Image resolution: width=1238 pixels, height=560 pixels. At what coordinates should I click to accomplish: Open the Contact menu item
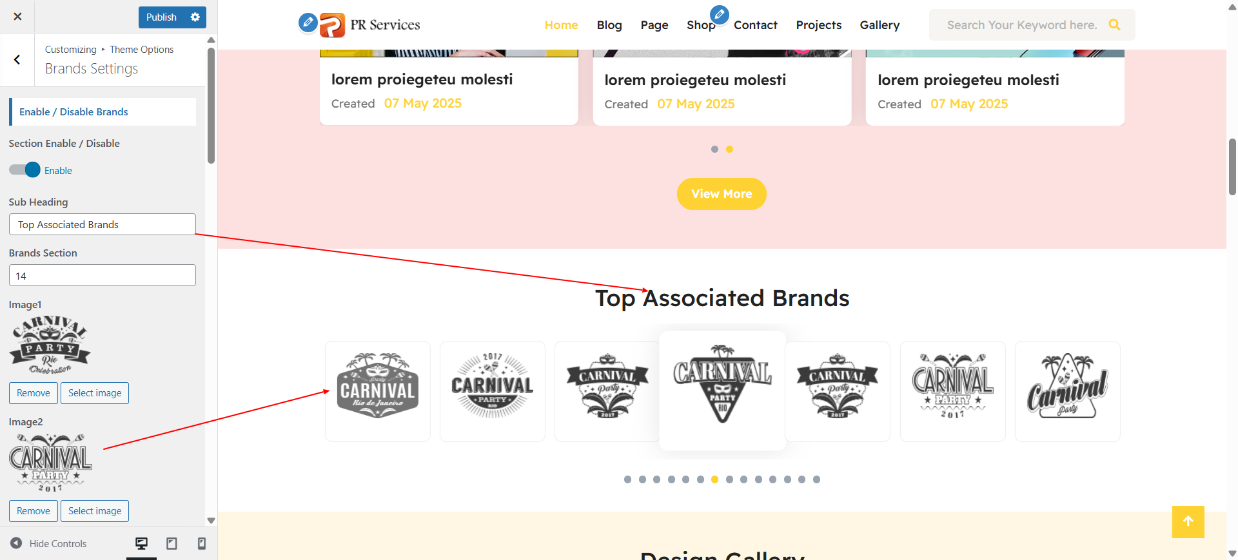(756, 25)
